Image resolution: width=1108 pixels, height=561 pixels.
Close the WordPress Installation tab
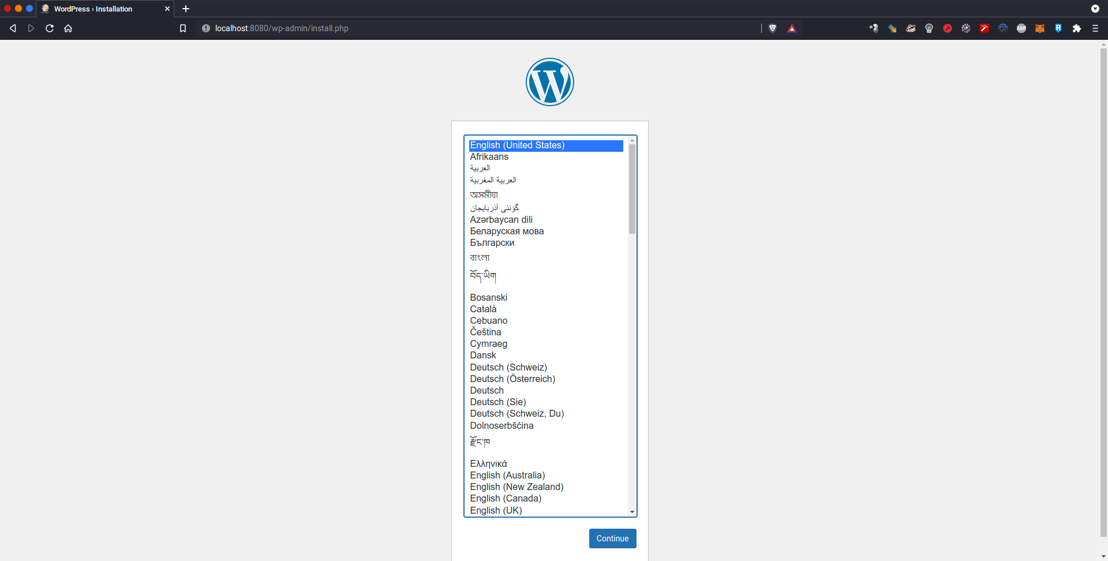167,9
